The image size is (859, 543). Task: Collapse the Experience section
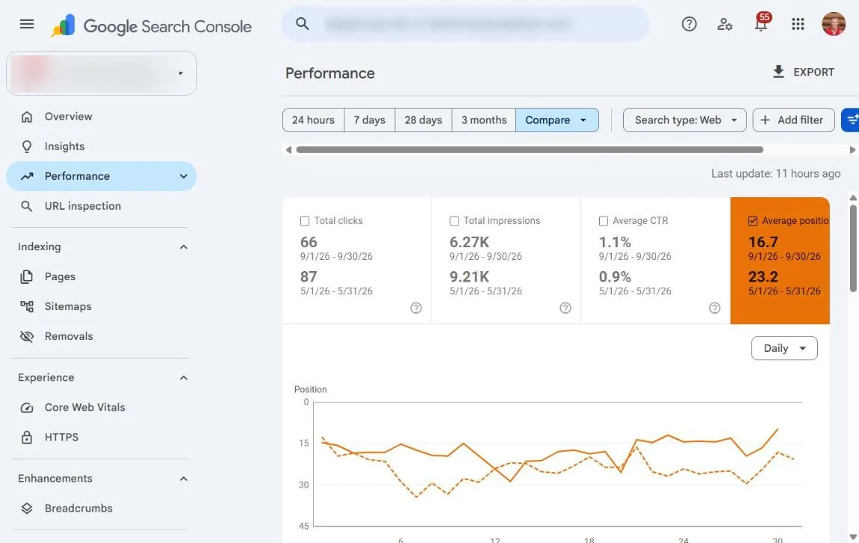pyautogui.click(x=184, y=378)
